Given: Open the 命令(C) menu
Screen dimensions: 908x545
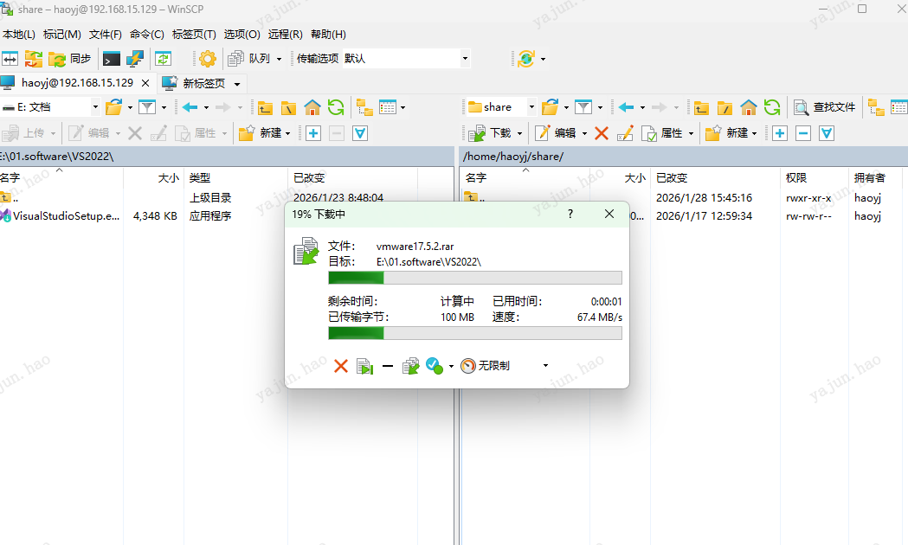Looking at the screenshot, I should pos(146,34).
